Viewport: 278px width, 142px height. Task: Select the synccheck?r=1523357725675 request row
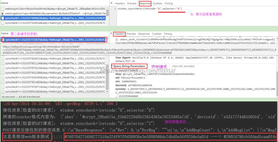54,40
